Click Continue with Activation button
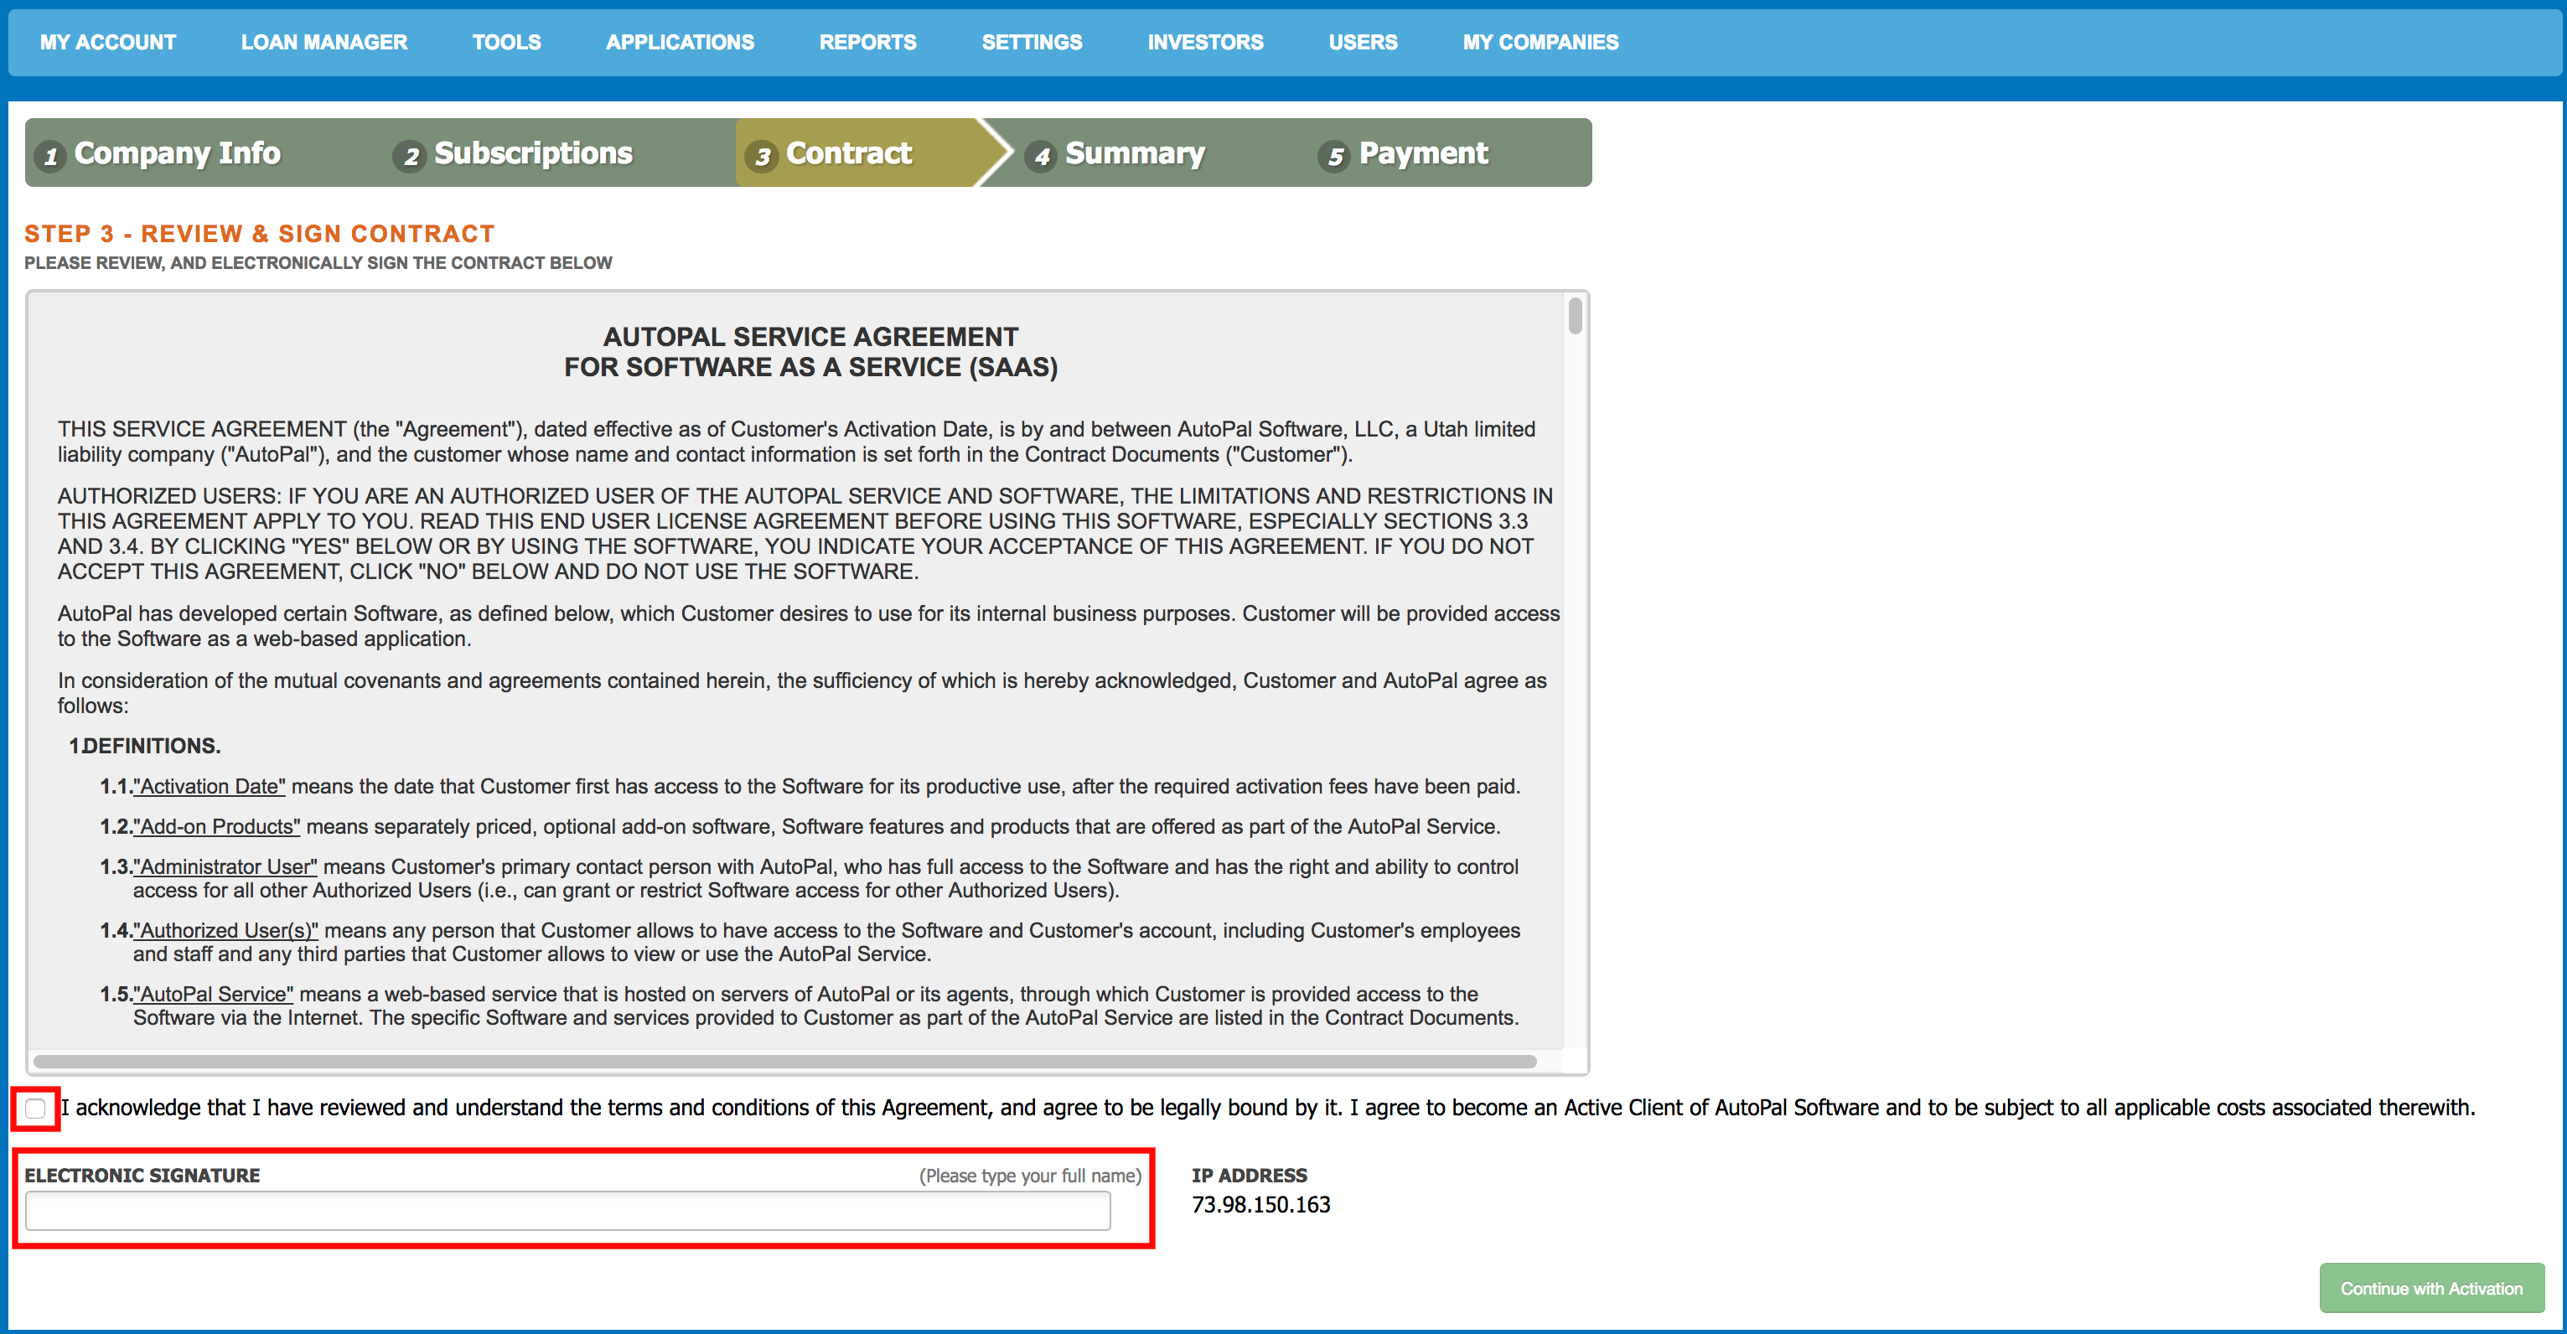This screenshot has height=1334, width=2567. click(x=2431, y=1288)
